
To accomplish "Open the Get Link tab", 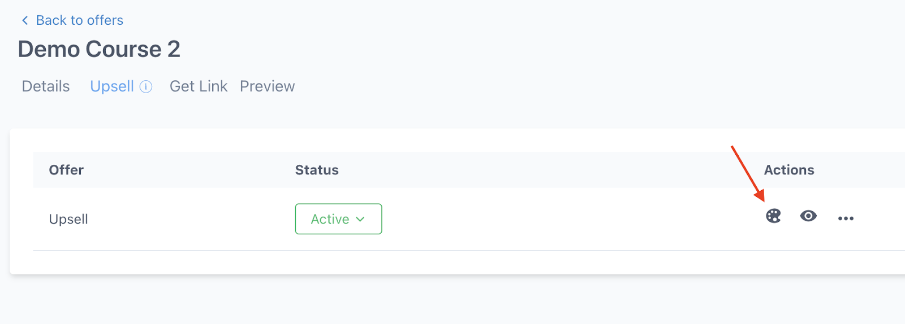I will click(x=199, y=86).
